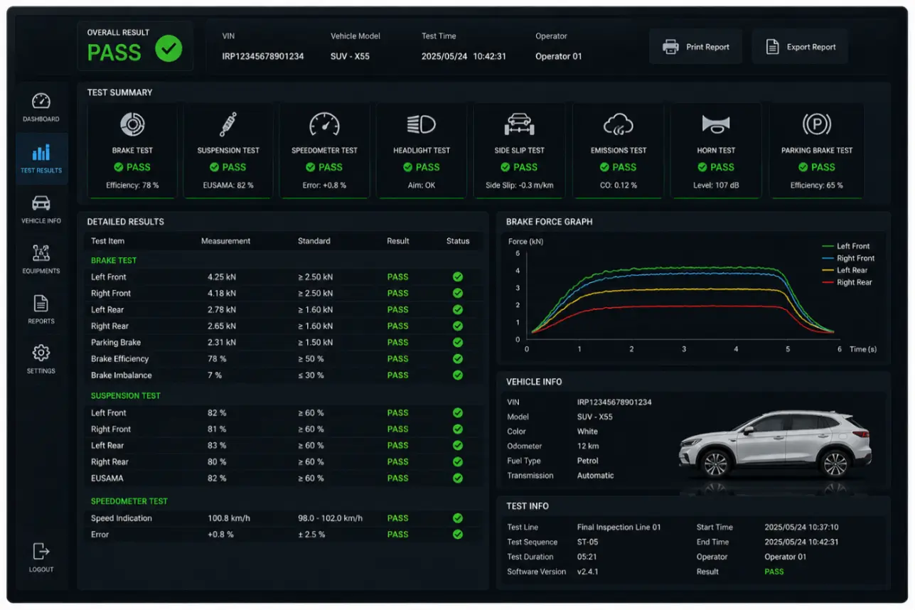915x610 pixels.
Task: Click the Suspension Test shock absorber icon
Action: coord(228,124)
